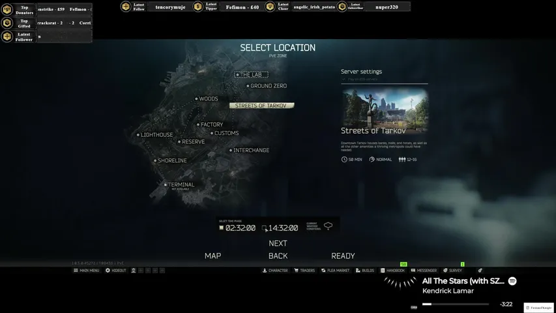The height and width of the screenshot is (313, 556).
Task: Open the Main Menu
Action: pyautogui.click(x=86, y=271)
